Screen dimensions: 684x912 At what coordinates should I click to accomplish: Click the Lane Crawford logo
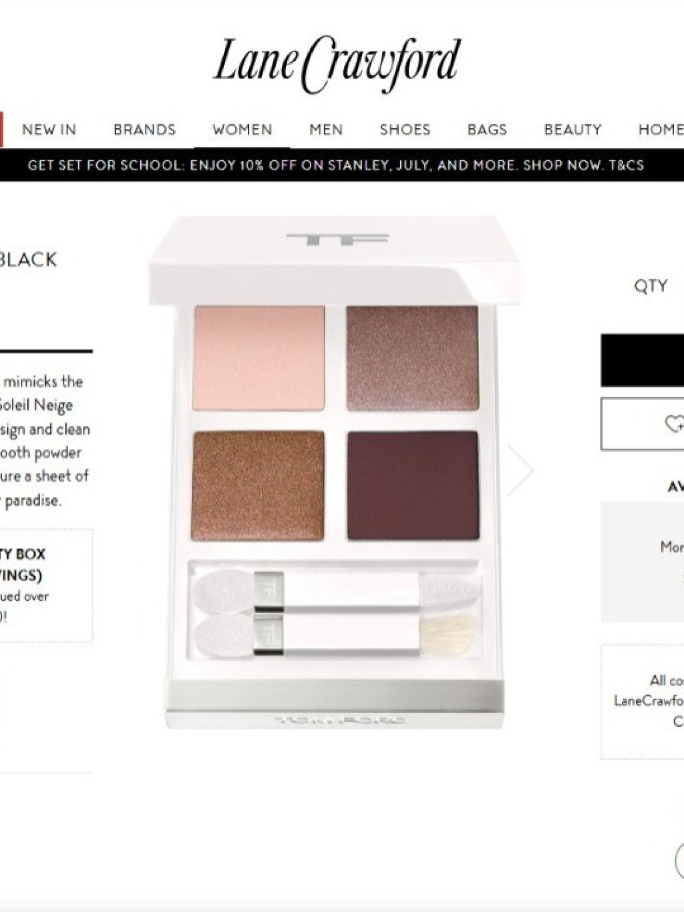click(x=337, y=65)
